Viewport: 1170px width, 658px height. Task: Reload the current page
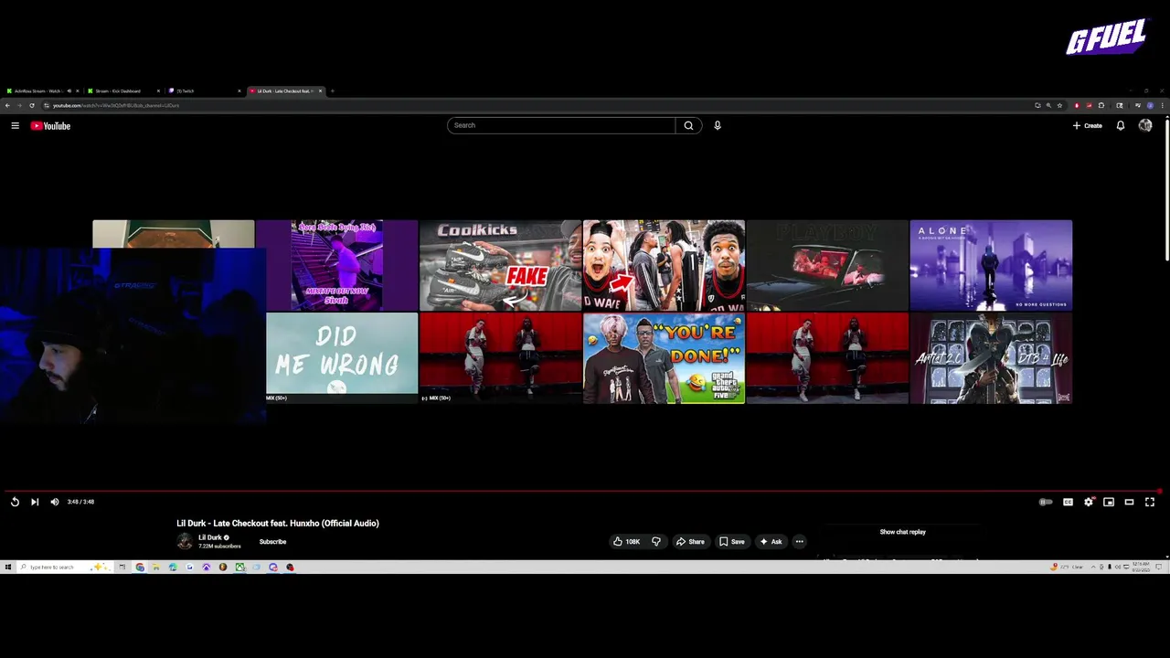click(x=32, y=105)
